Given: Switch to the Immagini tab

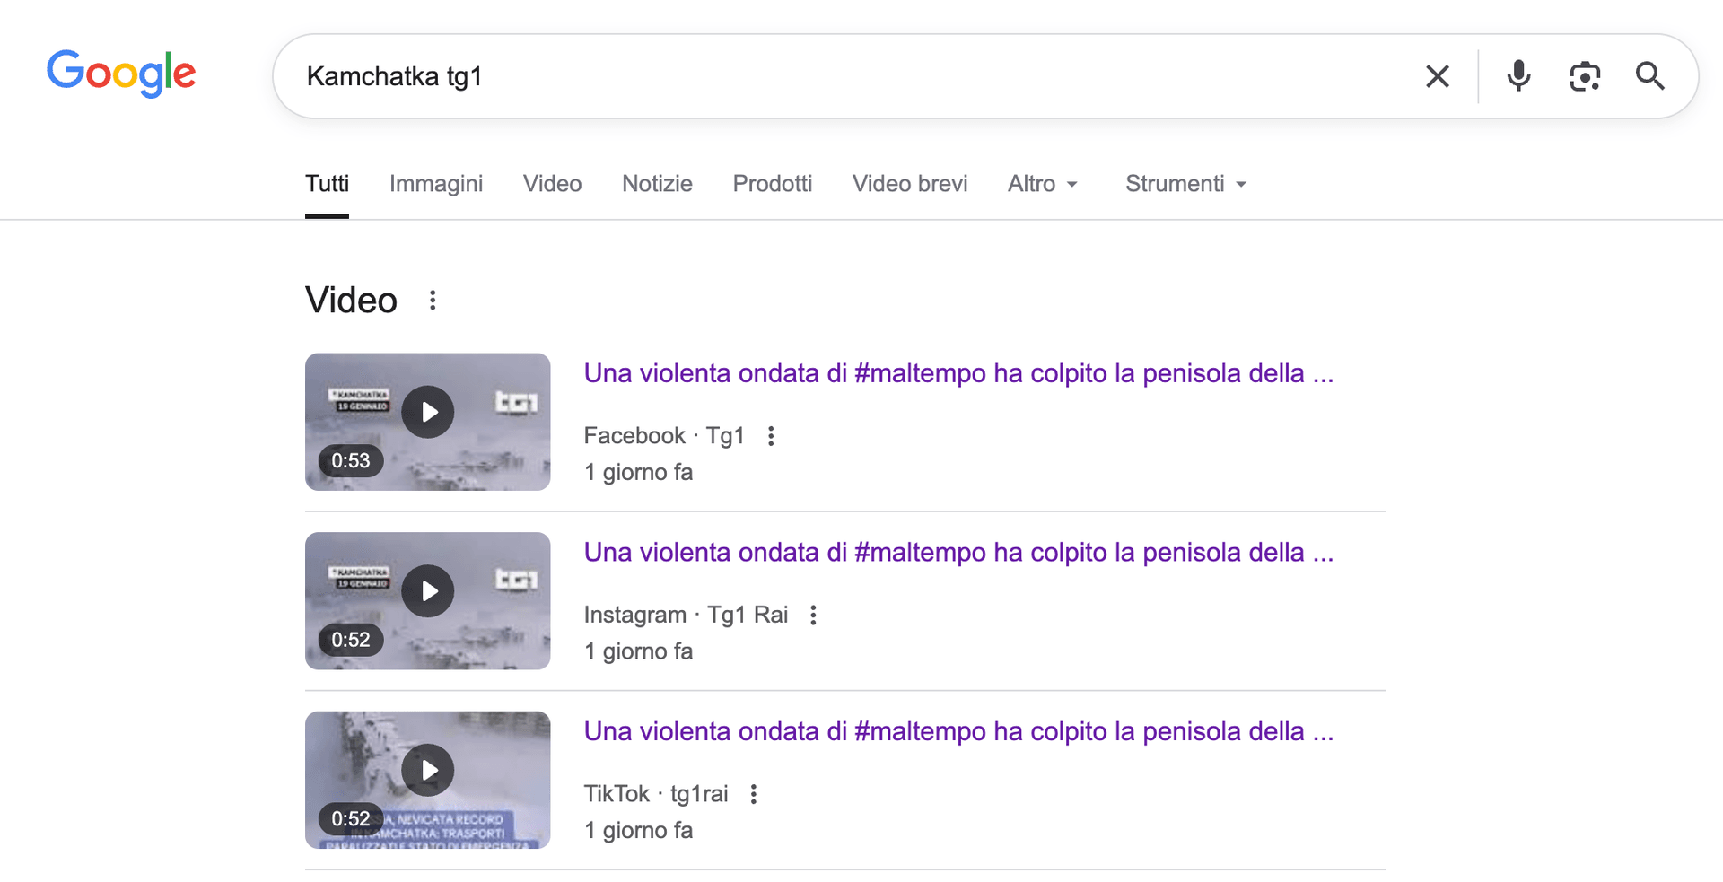Looking at the screenshot, I should click(x=436, y=184).
